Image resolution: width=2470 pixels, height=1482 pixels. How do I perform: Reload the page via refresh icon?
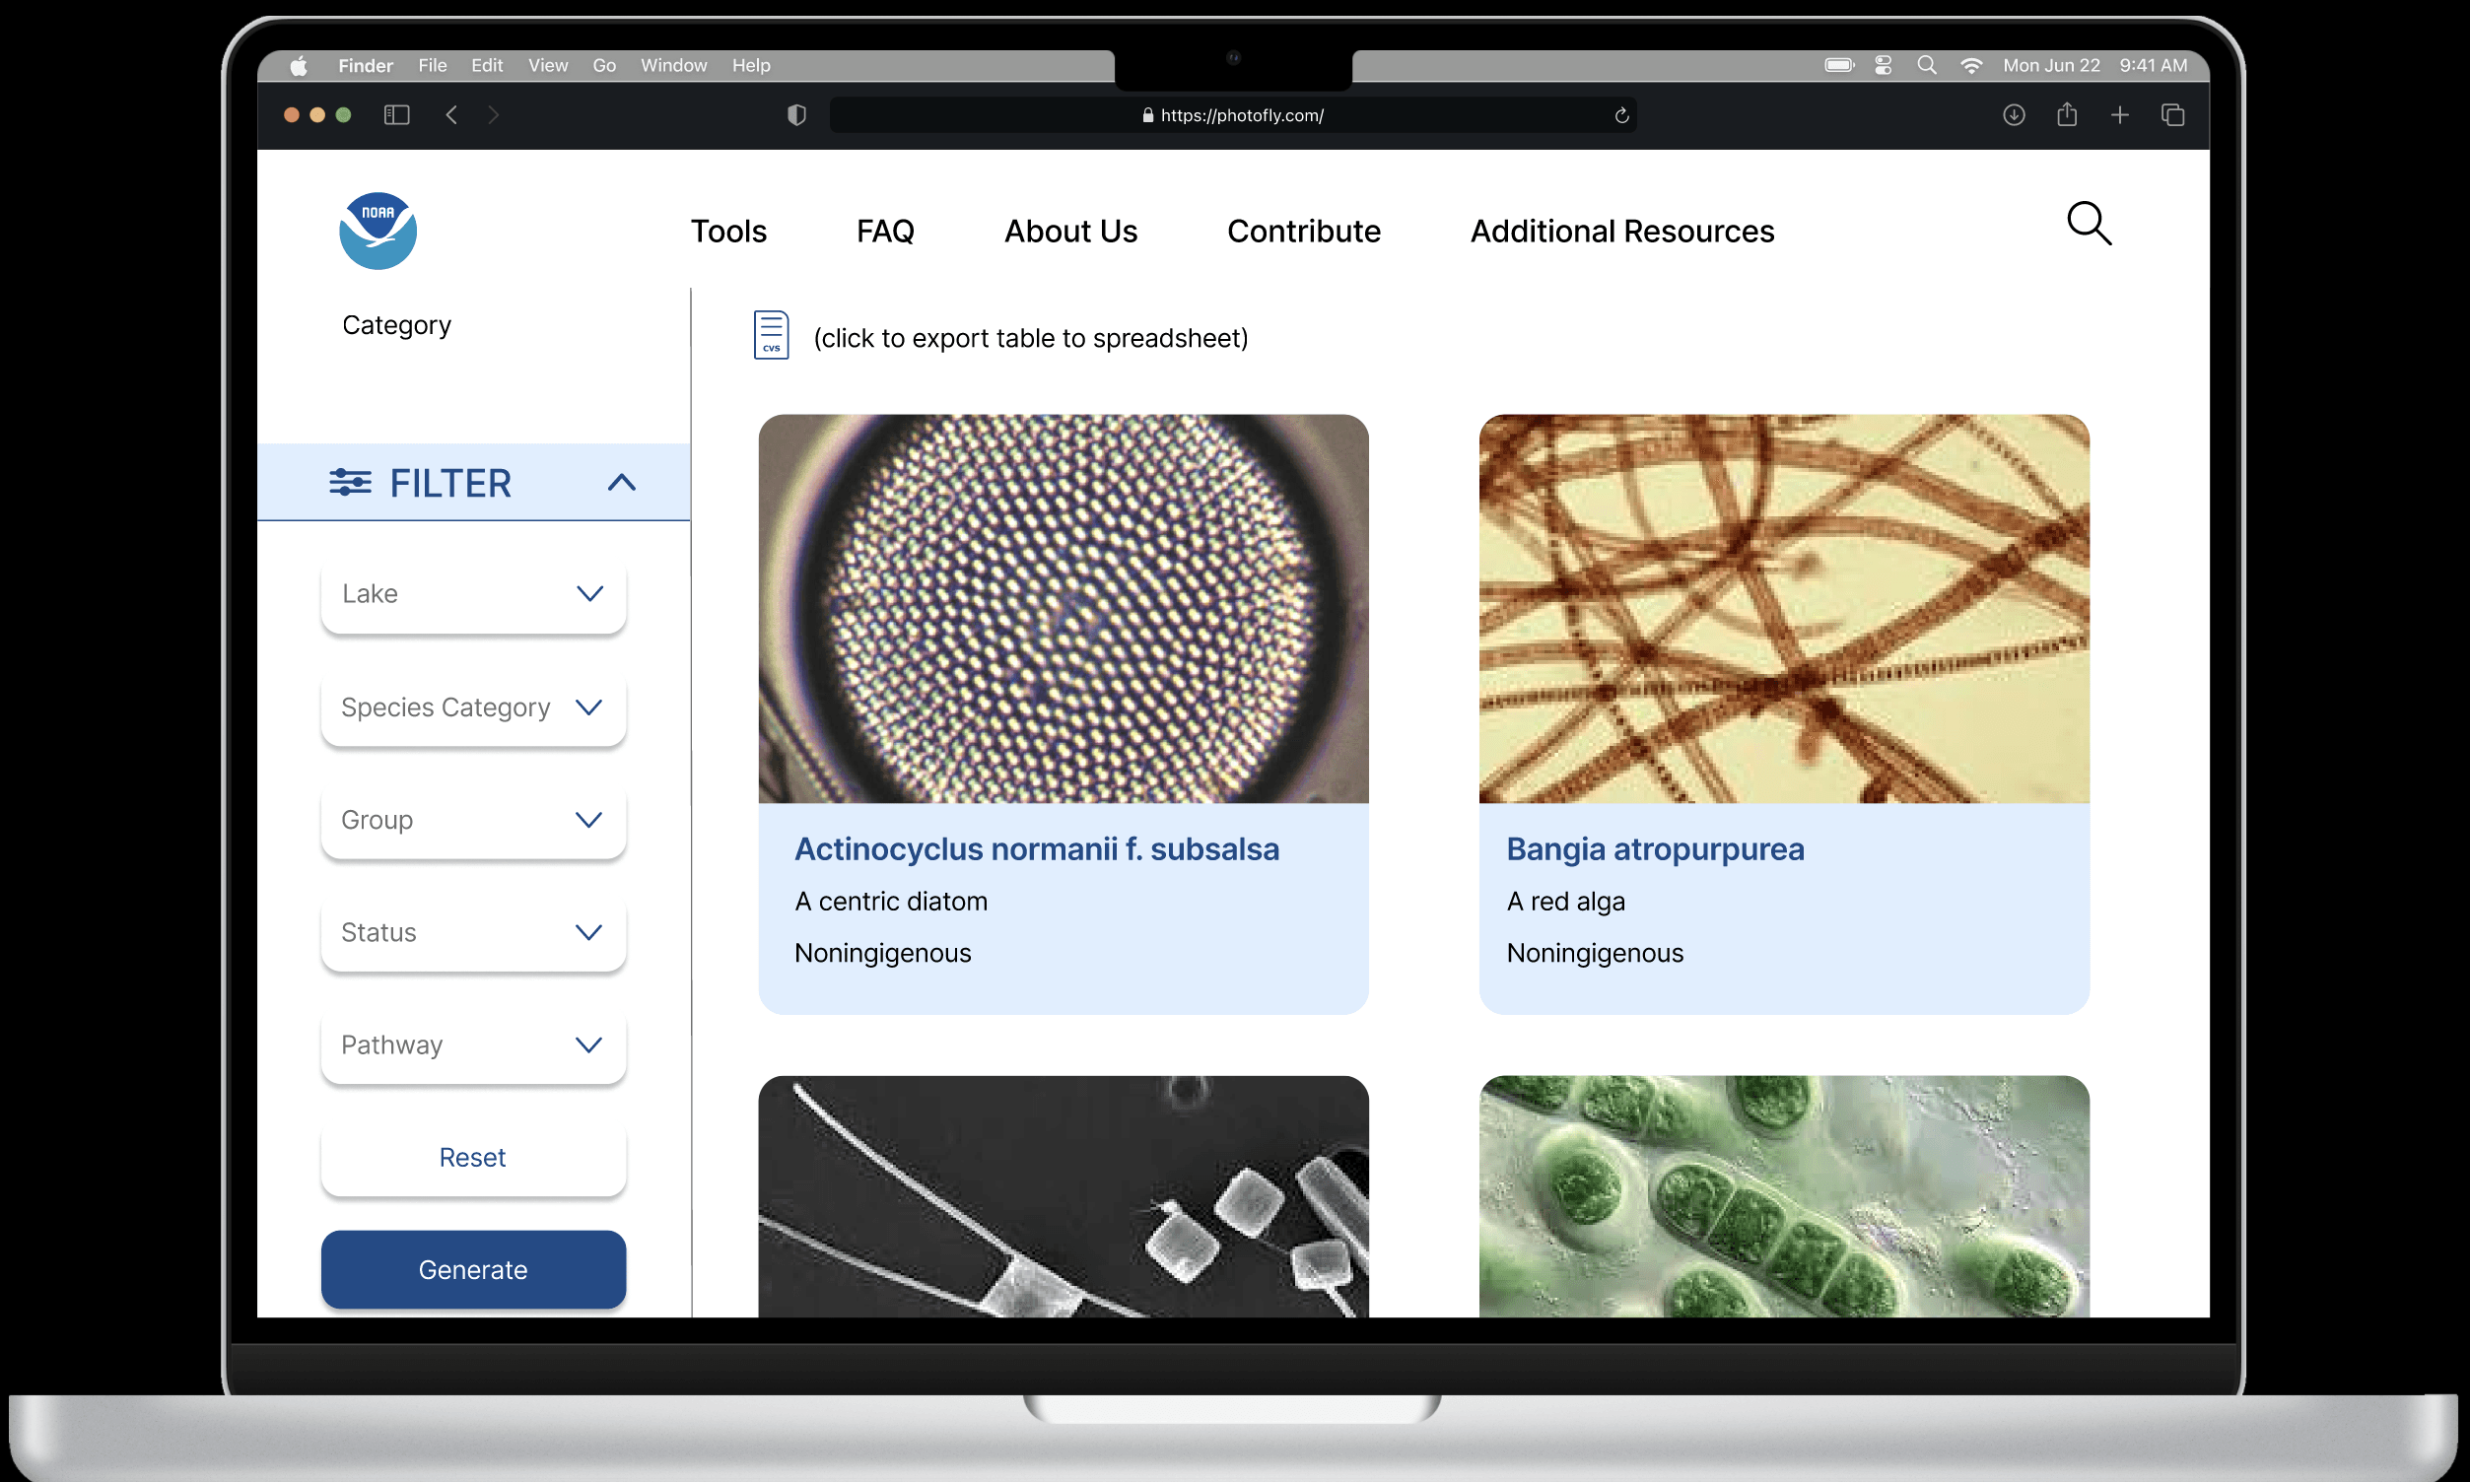click(1621, 116)
